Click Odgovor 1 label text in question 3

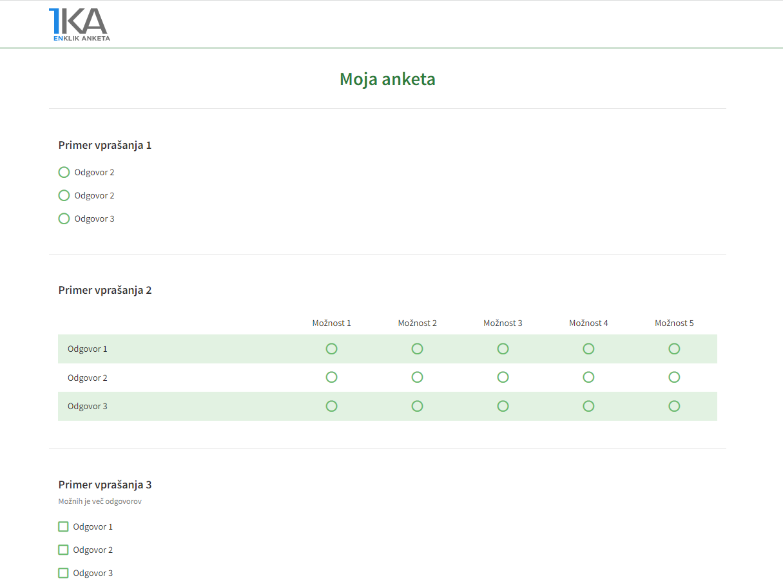93,526
